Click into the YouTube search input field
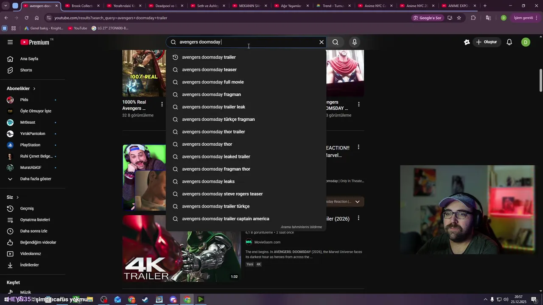This screenshot has width=543, height=305. coord(246,42)
